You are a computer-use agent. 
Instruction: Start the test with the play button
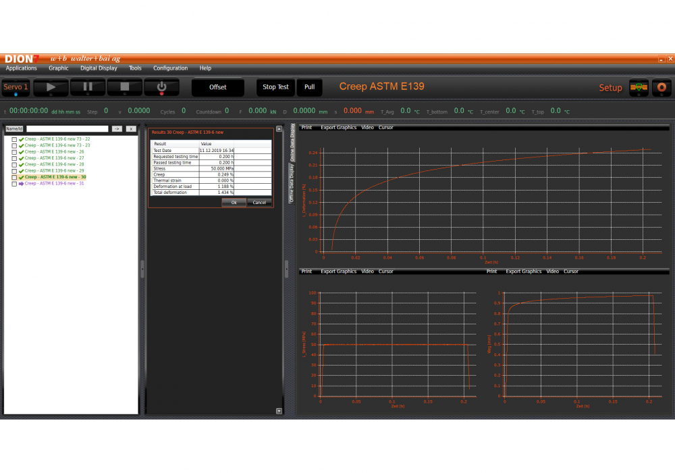point(51,87)
